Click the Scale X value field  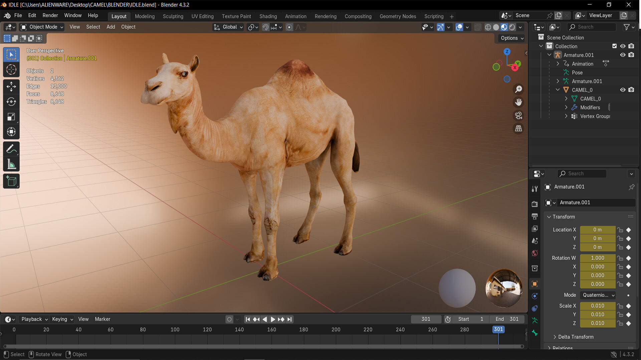pyautogui.click(x=597, y=306)
